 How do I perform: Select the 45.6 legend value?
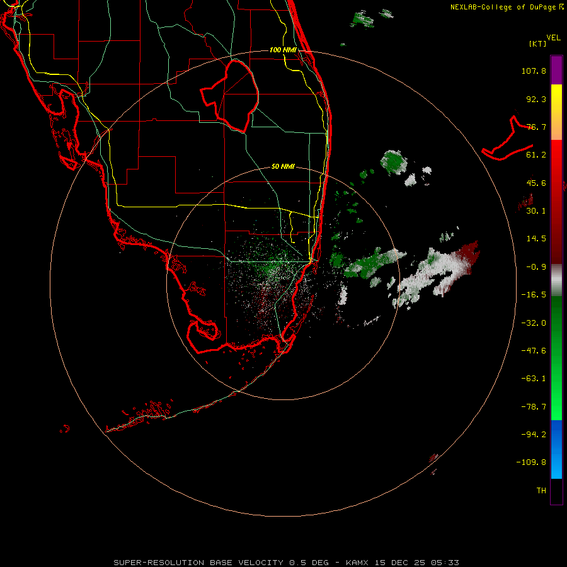tap(536, 183)
